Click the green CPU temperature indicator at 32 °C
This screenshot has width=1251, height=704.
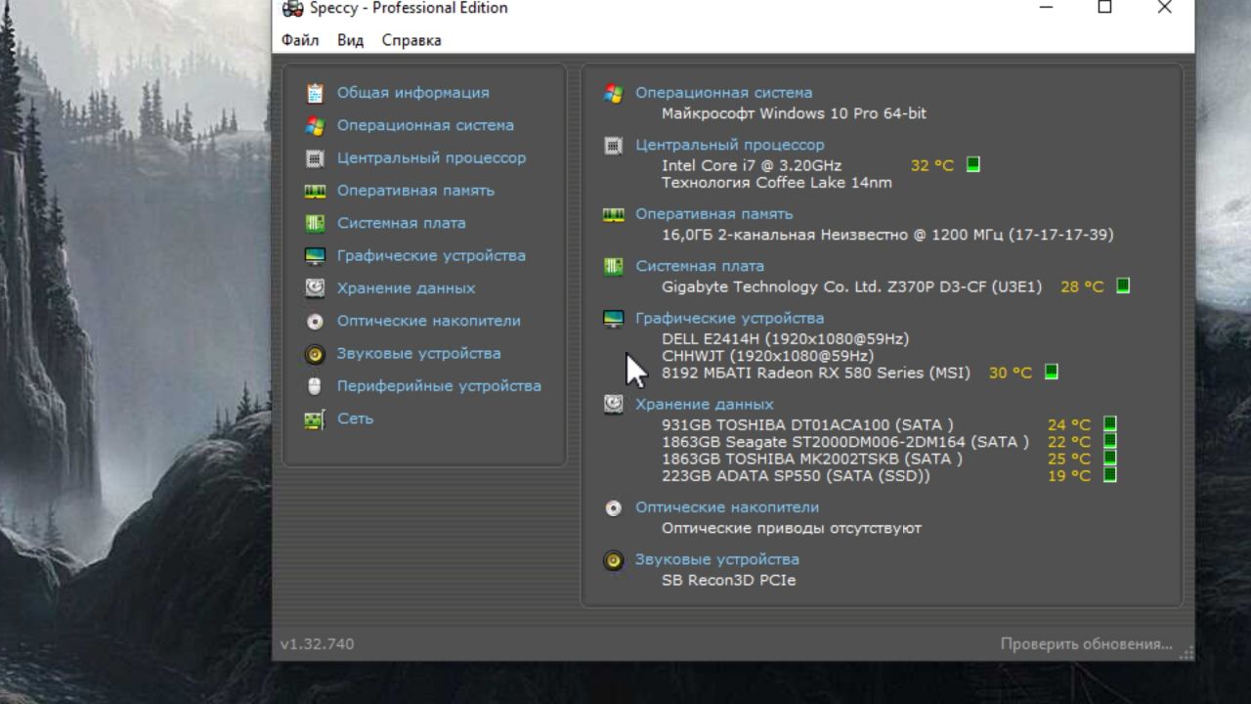[x=973, y=164]
